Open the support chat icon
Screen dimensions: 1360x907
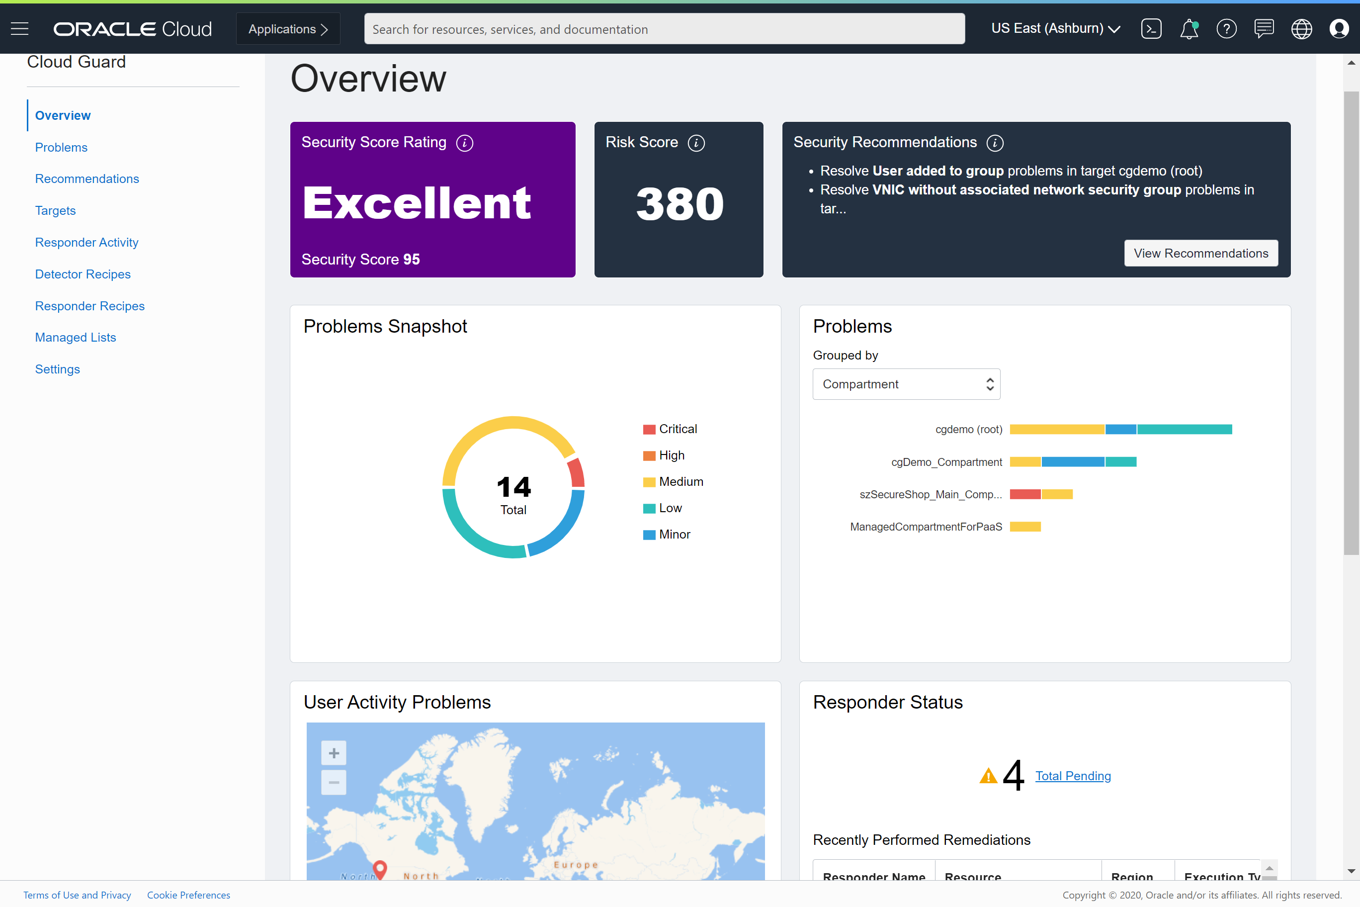click(1264, 28)
